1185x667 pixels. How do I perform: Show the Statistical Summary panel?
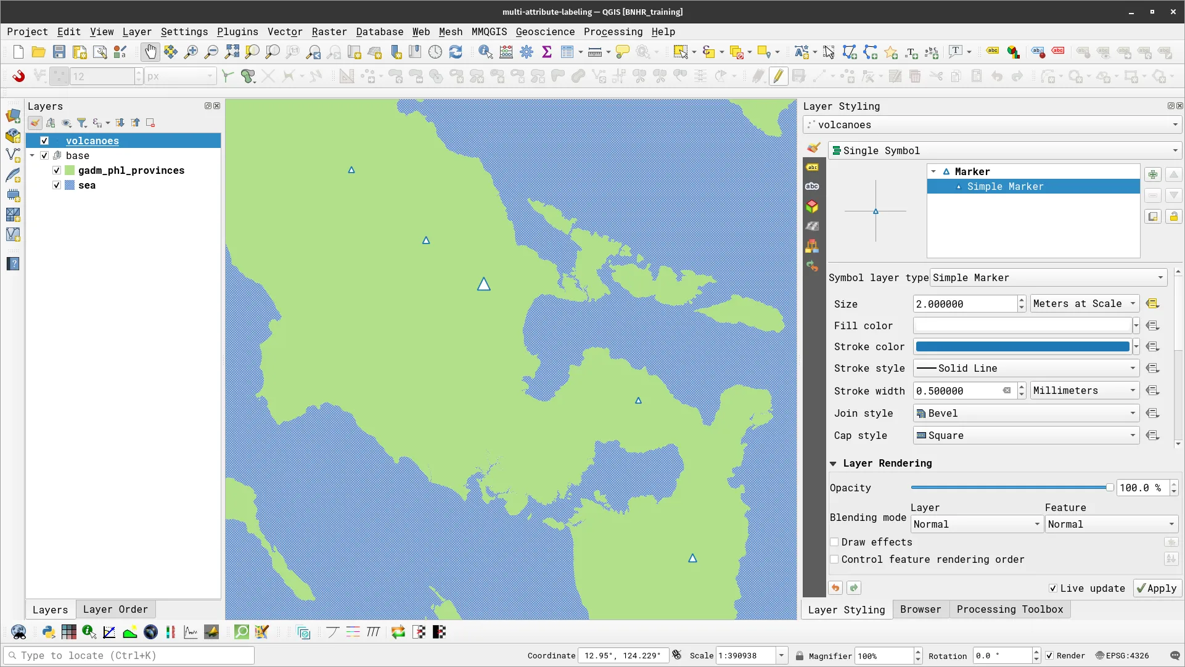pyautogui.click(x=547, y=52)
